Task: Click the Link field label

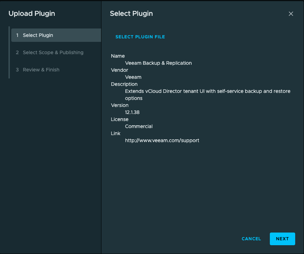Action: click(116, 133)
